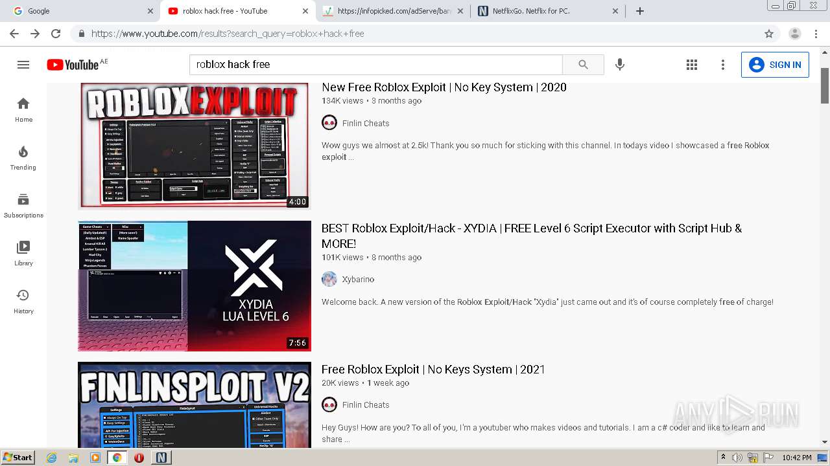830x466 pixels.
Task: Click the browser address bar URL
Action: click(228, 34)
